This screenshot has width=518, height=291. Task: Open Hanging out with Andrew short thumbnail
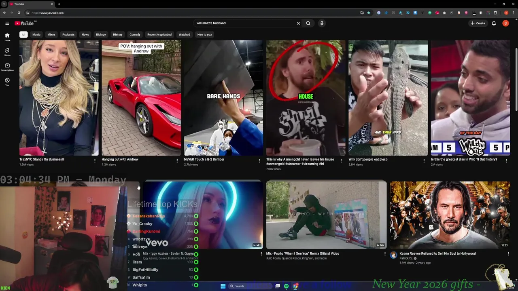point(141,98)
